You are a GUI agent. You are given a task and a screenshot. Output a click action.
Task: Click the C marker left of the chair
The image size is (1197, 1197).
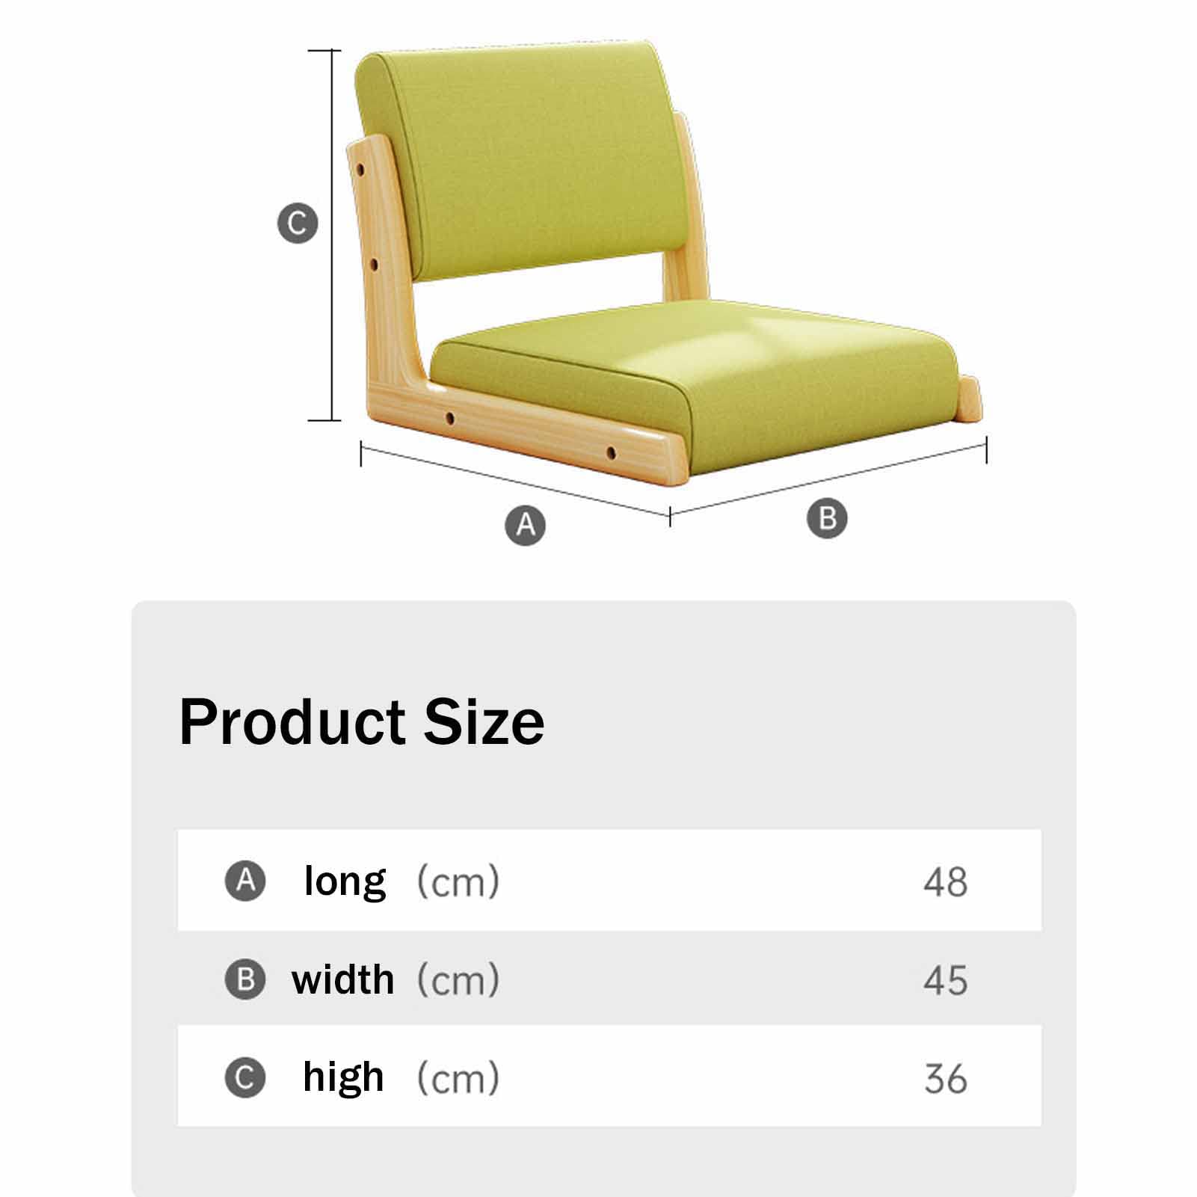(x=298, y=224)
